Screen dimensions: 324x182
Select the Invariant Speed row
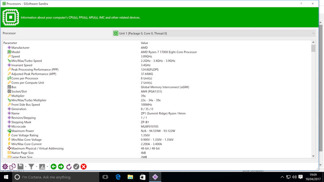click(x=157, y=65)
